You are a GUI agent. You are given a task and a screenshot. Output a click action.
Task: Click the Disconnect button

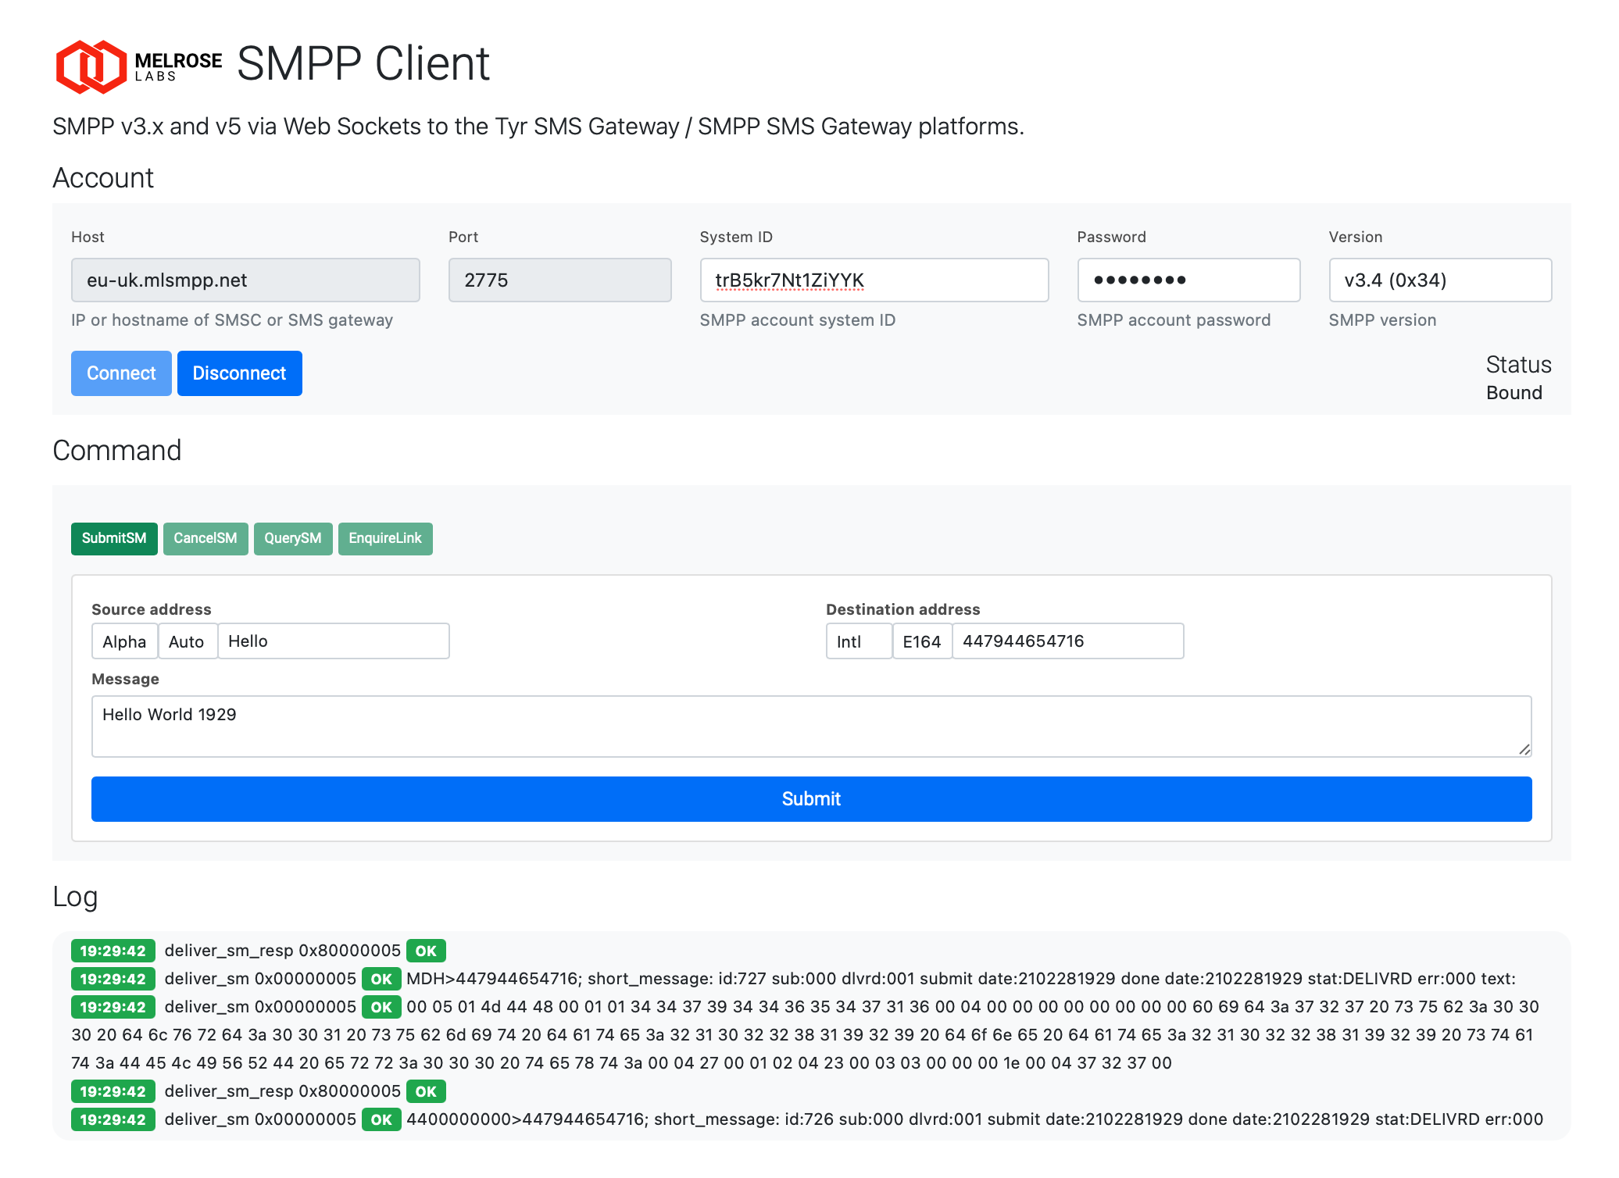239,373
